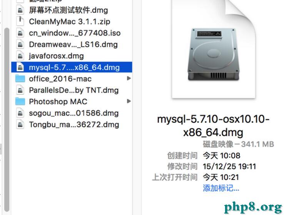
Task: Click the javaforosx.dmg disk image icon
Action: (x=20, y=56)
